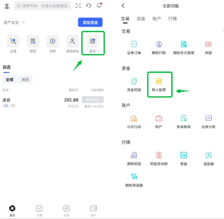224x219 pixels.
Task: Switch to the 行情 tab at top
Action: click(x=172, y=19)
